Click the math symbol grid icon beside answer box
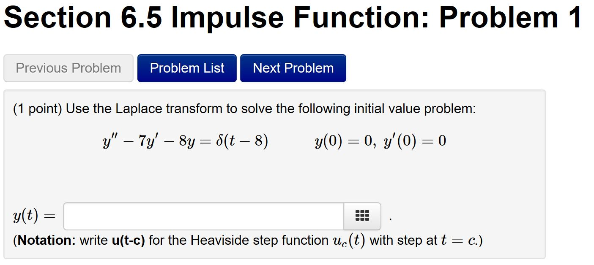This screenshot has height=265, width=594. (x=362, y=216)
